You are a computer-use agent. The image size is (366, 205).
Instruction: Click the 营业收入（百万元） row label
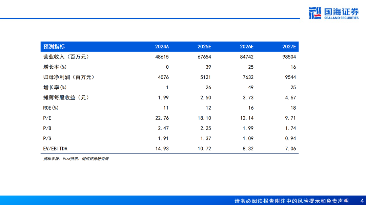point(66,57)
